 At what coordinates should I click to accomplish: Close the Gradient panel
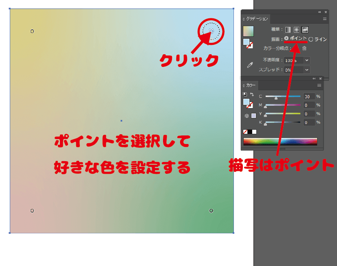pyautogui.click(x=326, y=12)
